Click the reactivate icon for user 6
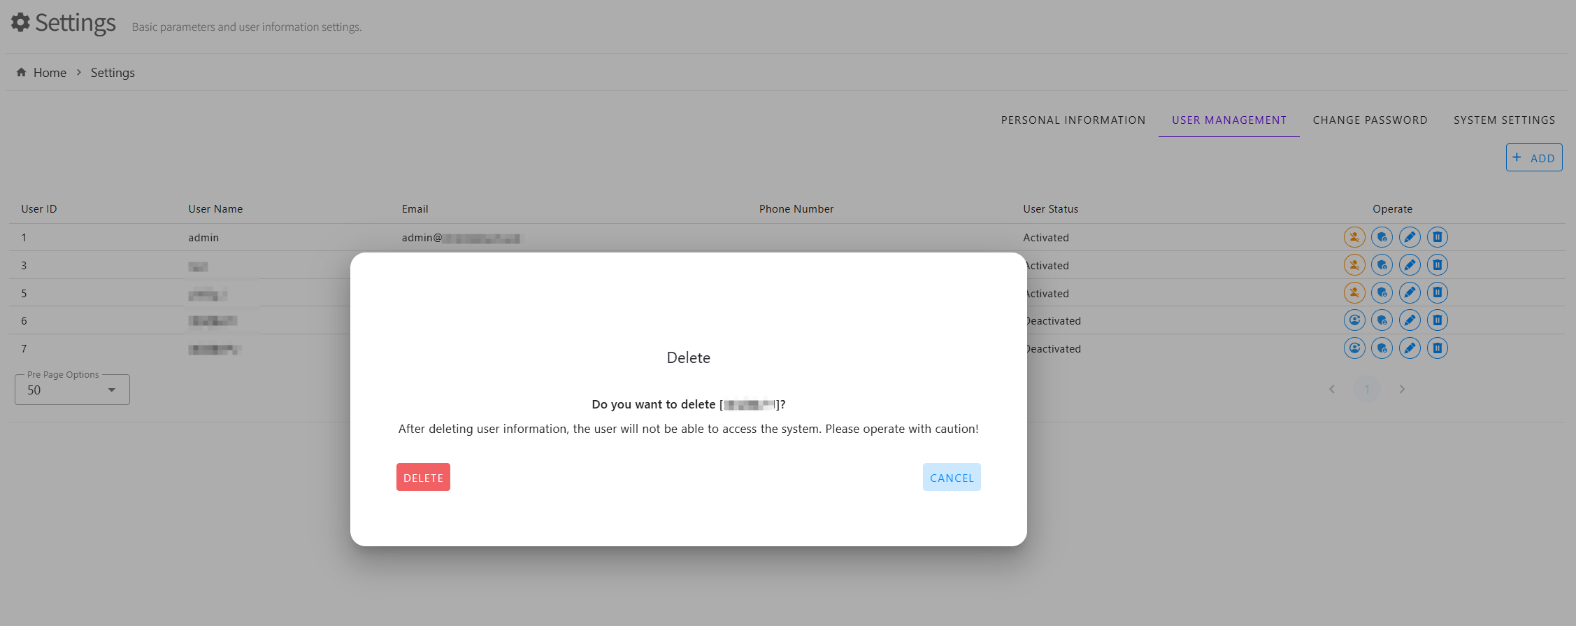 pos(1354,320)
